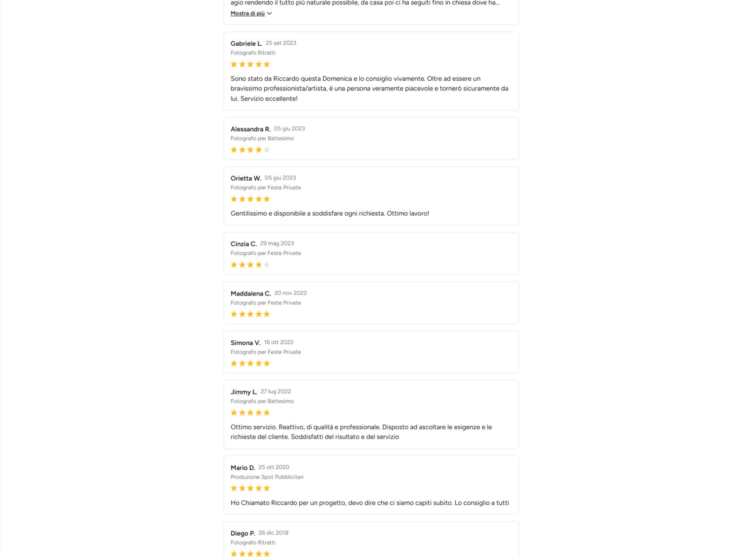Click Jimmy L.'s star rating

click(x=250, y=413)
